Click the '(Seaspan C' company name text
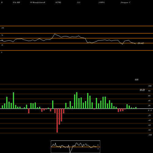Image resolution: width=153 pixels, height=153 pixels. click(125, 2)
